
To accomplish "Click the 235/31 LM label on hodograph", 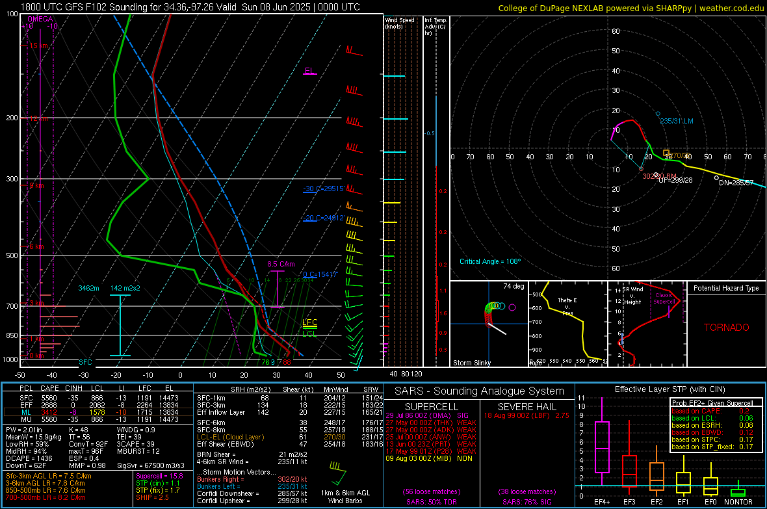I will tap(677, 121).
